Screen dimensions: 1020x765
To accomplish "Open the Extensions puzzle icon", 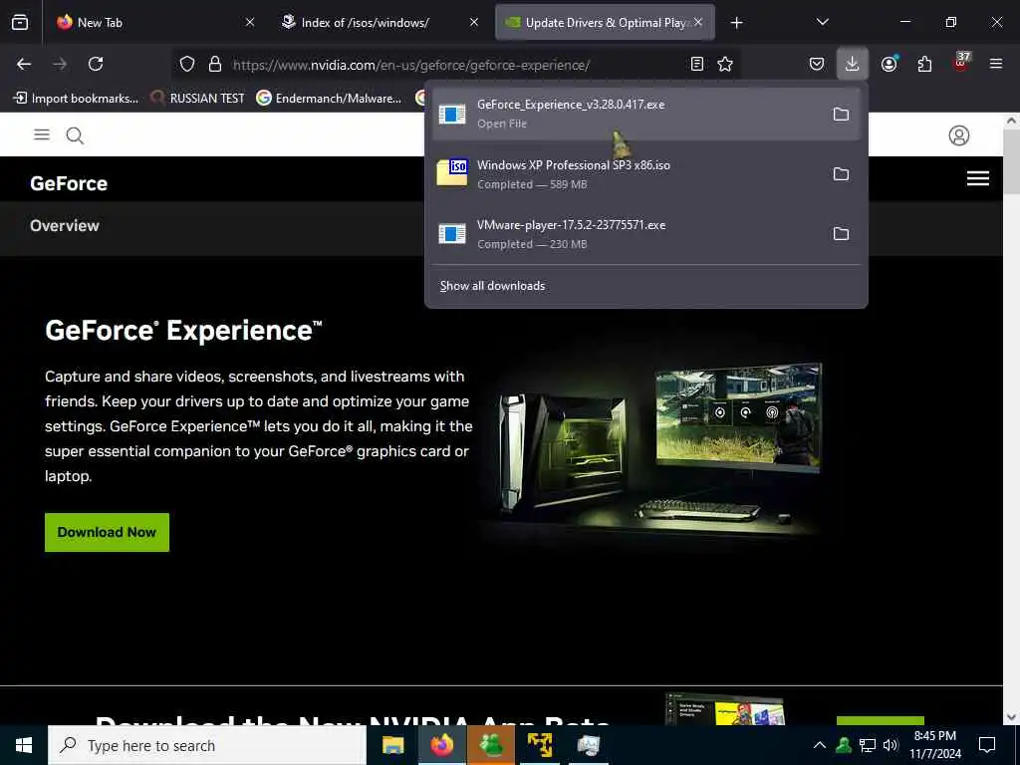I will (924, 64).
